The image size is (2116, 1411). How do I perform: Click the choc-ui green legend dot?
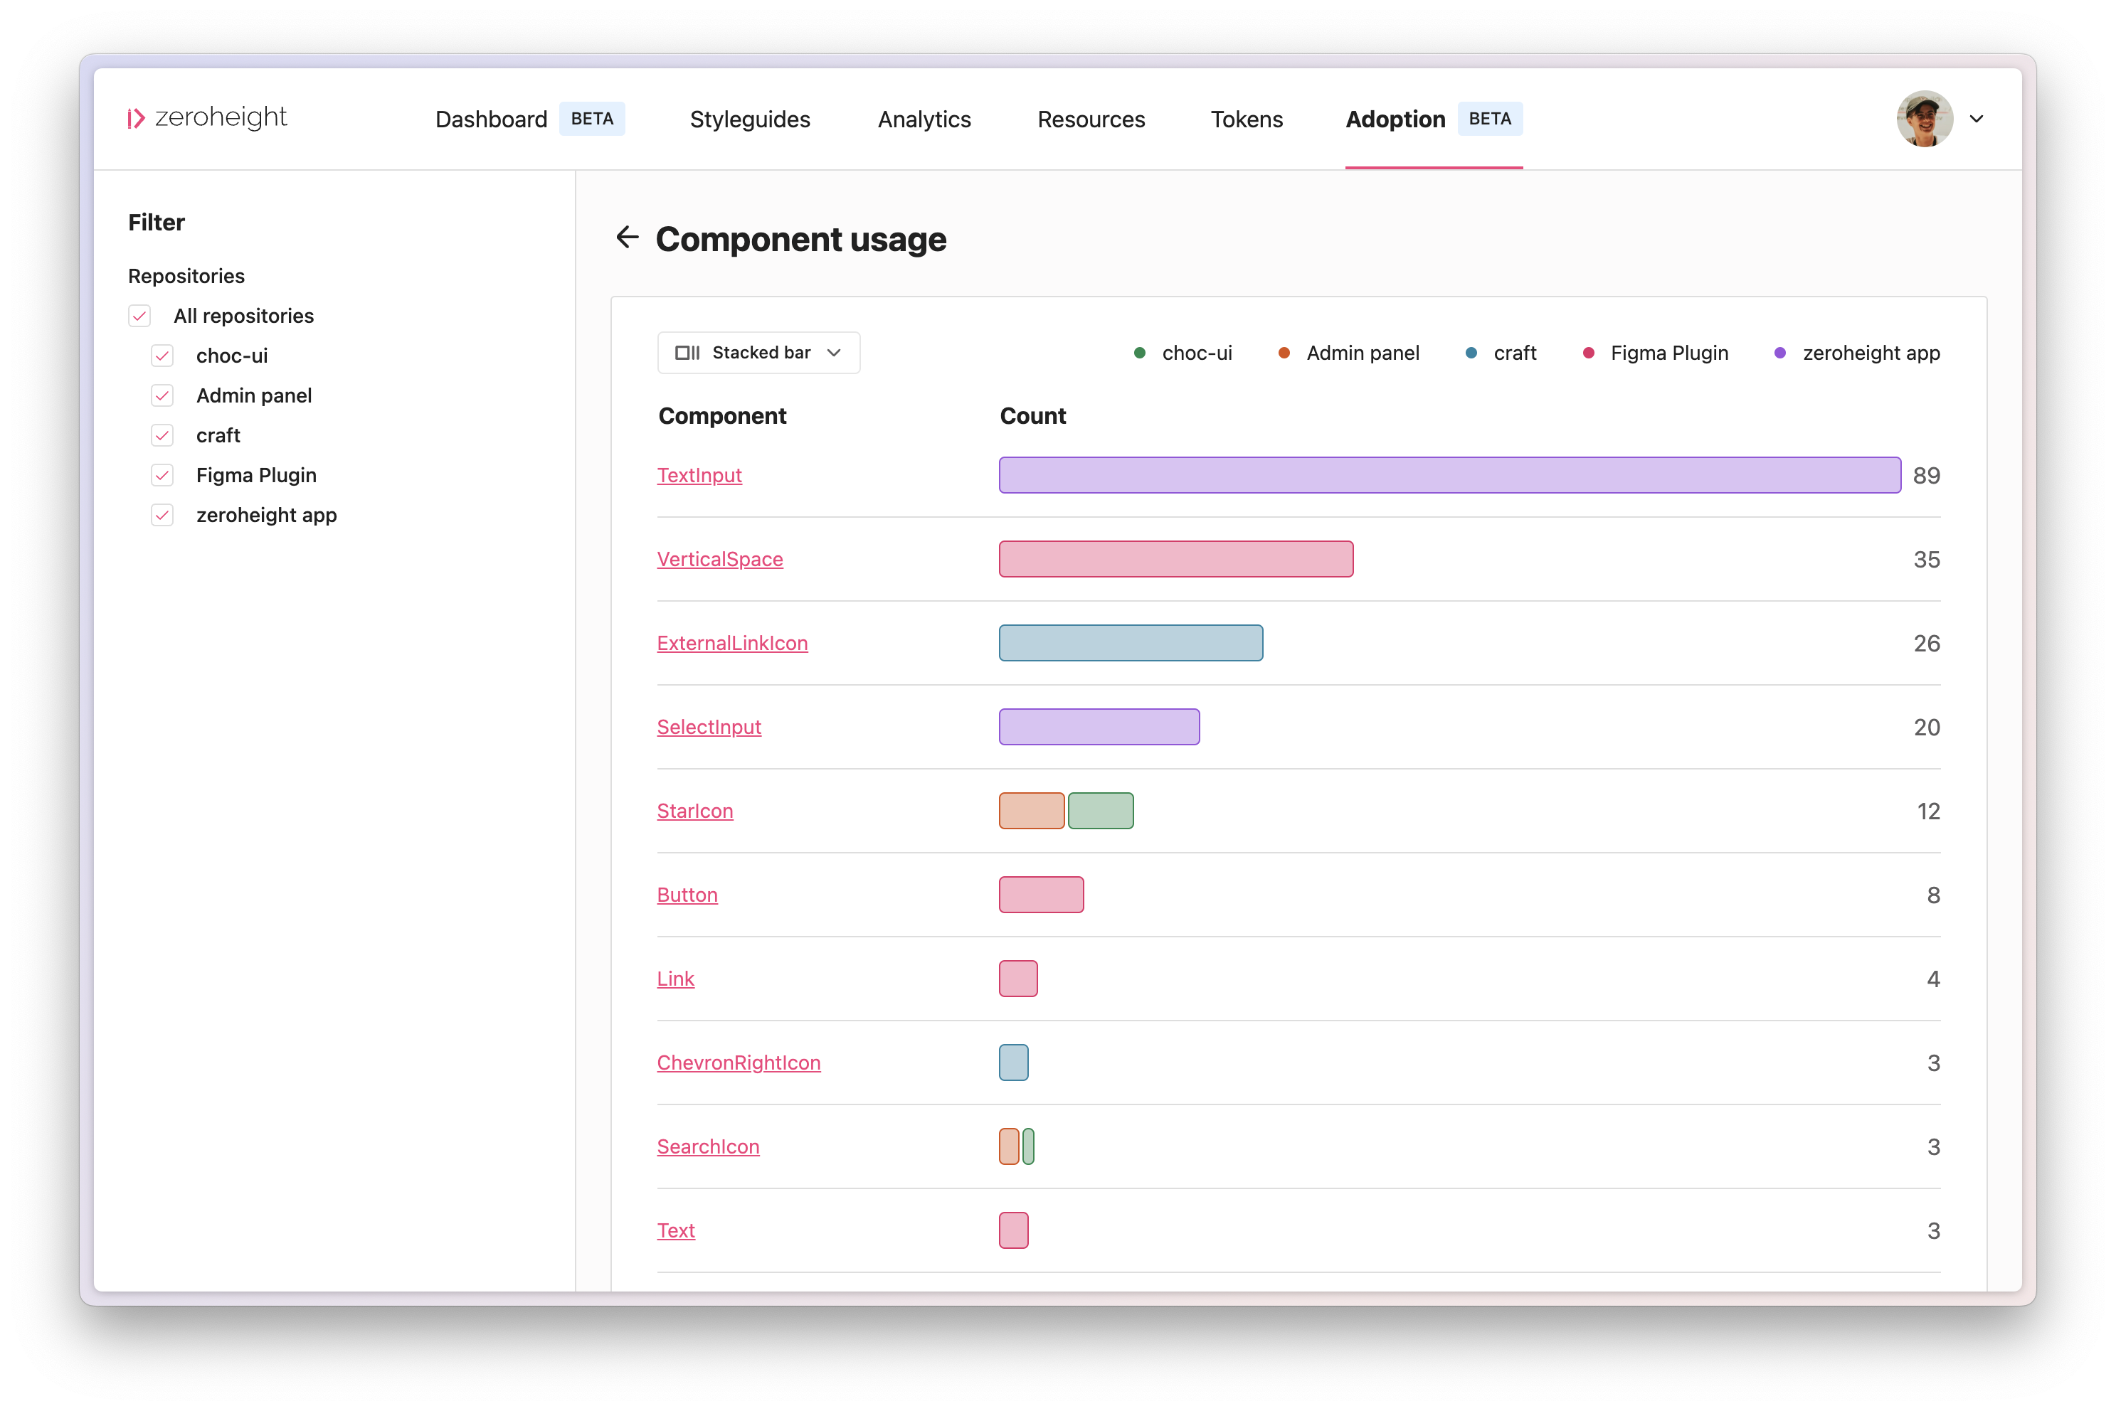(x=1139, y=353)
